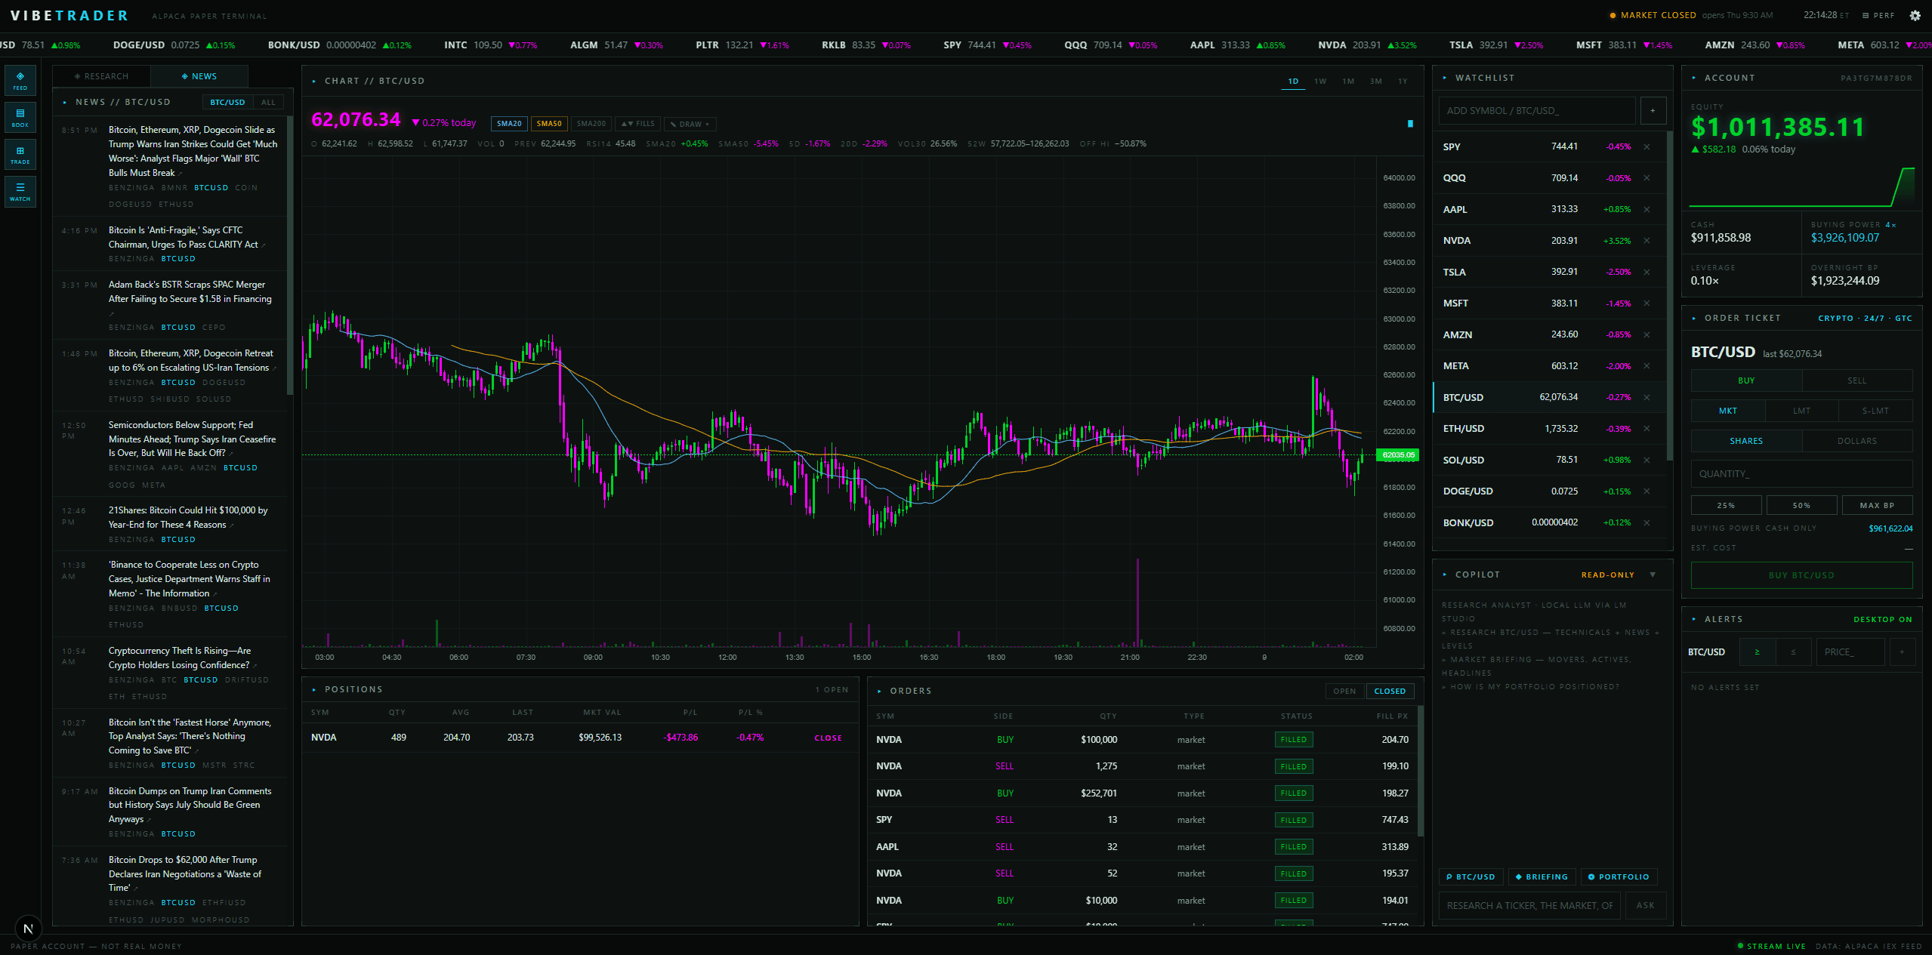
Task: Click the Next.js N badge icon
Action: coord(29,929)
